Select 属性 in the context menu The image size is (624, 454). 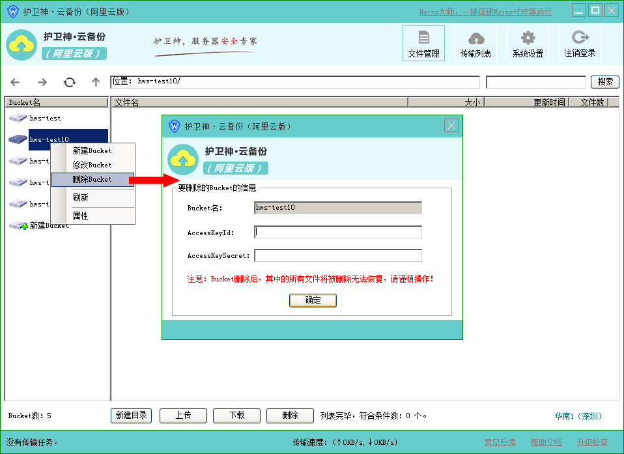click(81, 216)
